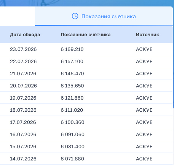Viewport: 174px width, 165px height.
Task: Click the clock icon beside Показания счетчика
Action: pos(75,16)
